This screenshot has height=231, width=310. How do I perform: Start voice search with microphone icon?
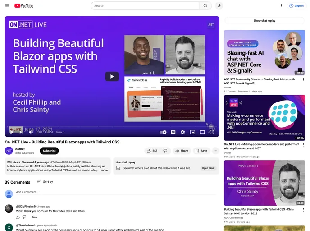click(219, 6)
